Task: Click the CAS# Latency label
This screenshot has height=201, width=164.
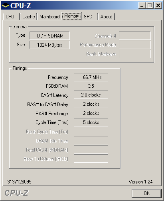Action: click(x=55, y=95)
